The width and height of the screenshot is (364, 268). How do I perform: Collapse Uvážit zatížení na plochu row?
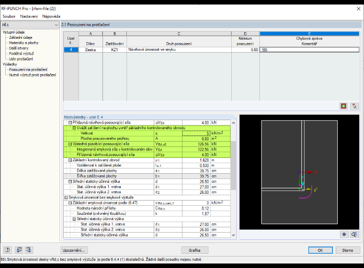pos(74,128)
